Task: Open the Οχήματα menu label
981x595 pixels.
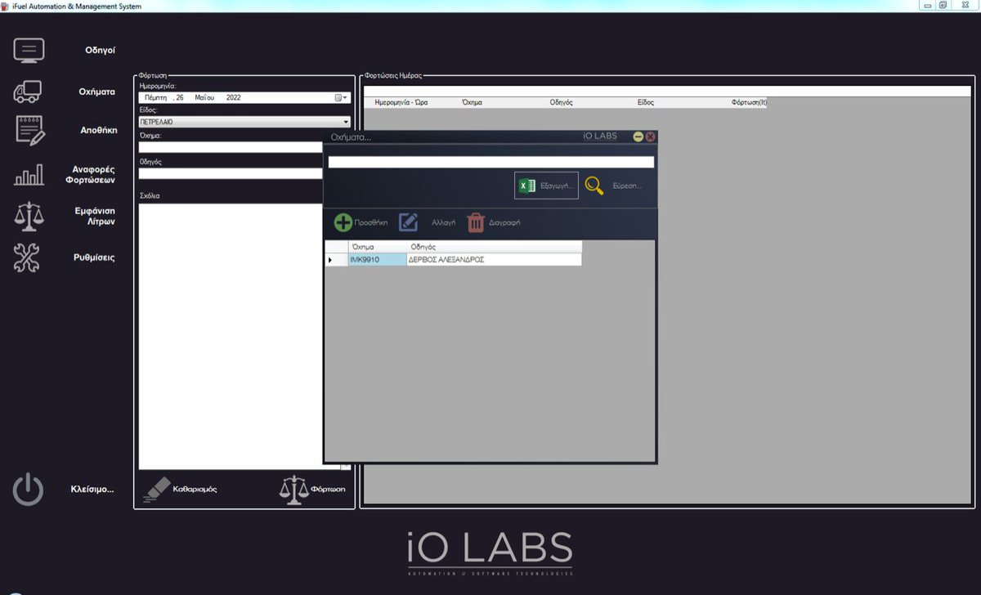Action: [97, 92]
